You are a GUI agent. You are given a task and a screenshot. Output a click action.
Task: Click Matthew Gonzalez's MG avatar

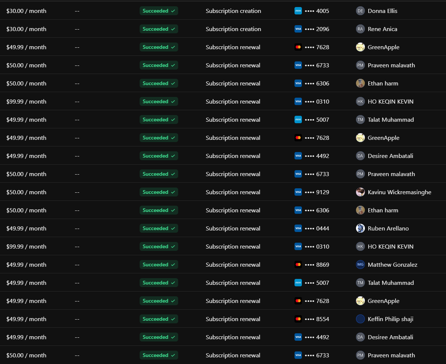click(360, 265)
